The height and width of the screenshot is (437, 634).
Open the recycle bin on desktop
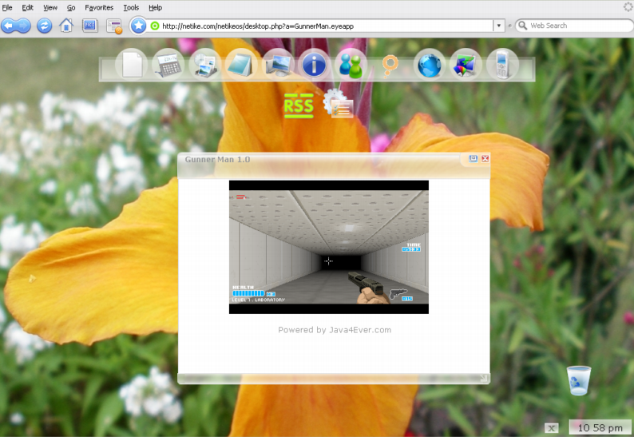tap(579, 380)
